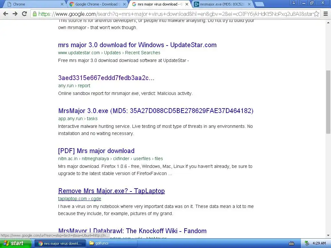Open '[PDF] Mrs major download' result
Viewport: 331px width, 248px height.
coord(96,151)
